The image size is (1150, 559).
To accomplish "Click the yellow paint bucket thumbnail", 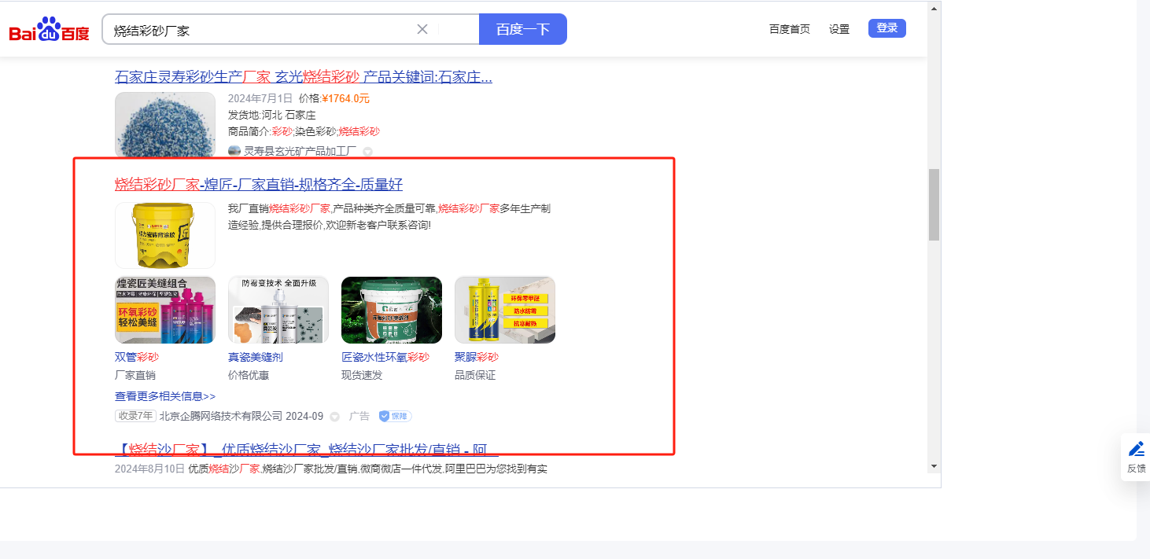I will 165,235.
